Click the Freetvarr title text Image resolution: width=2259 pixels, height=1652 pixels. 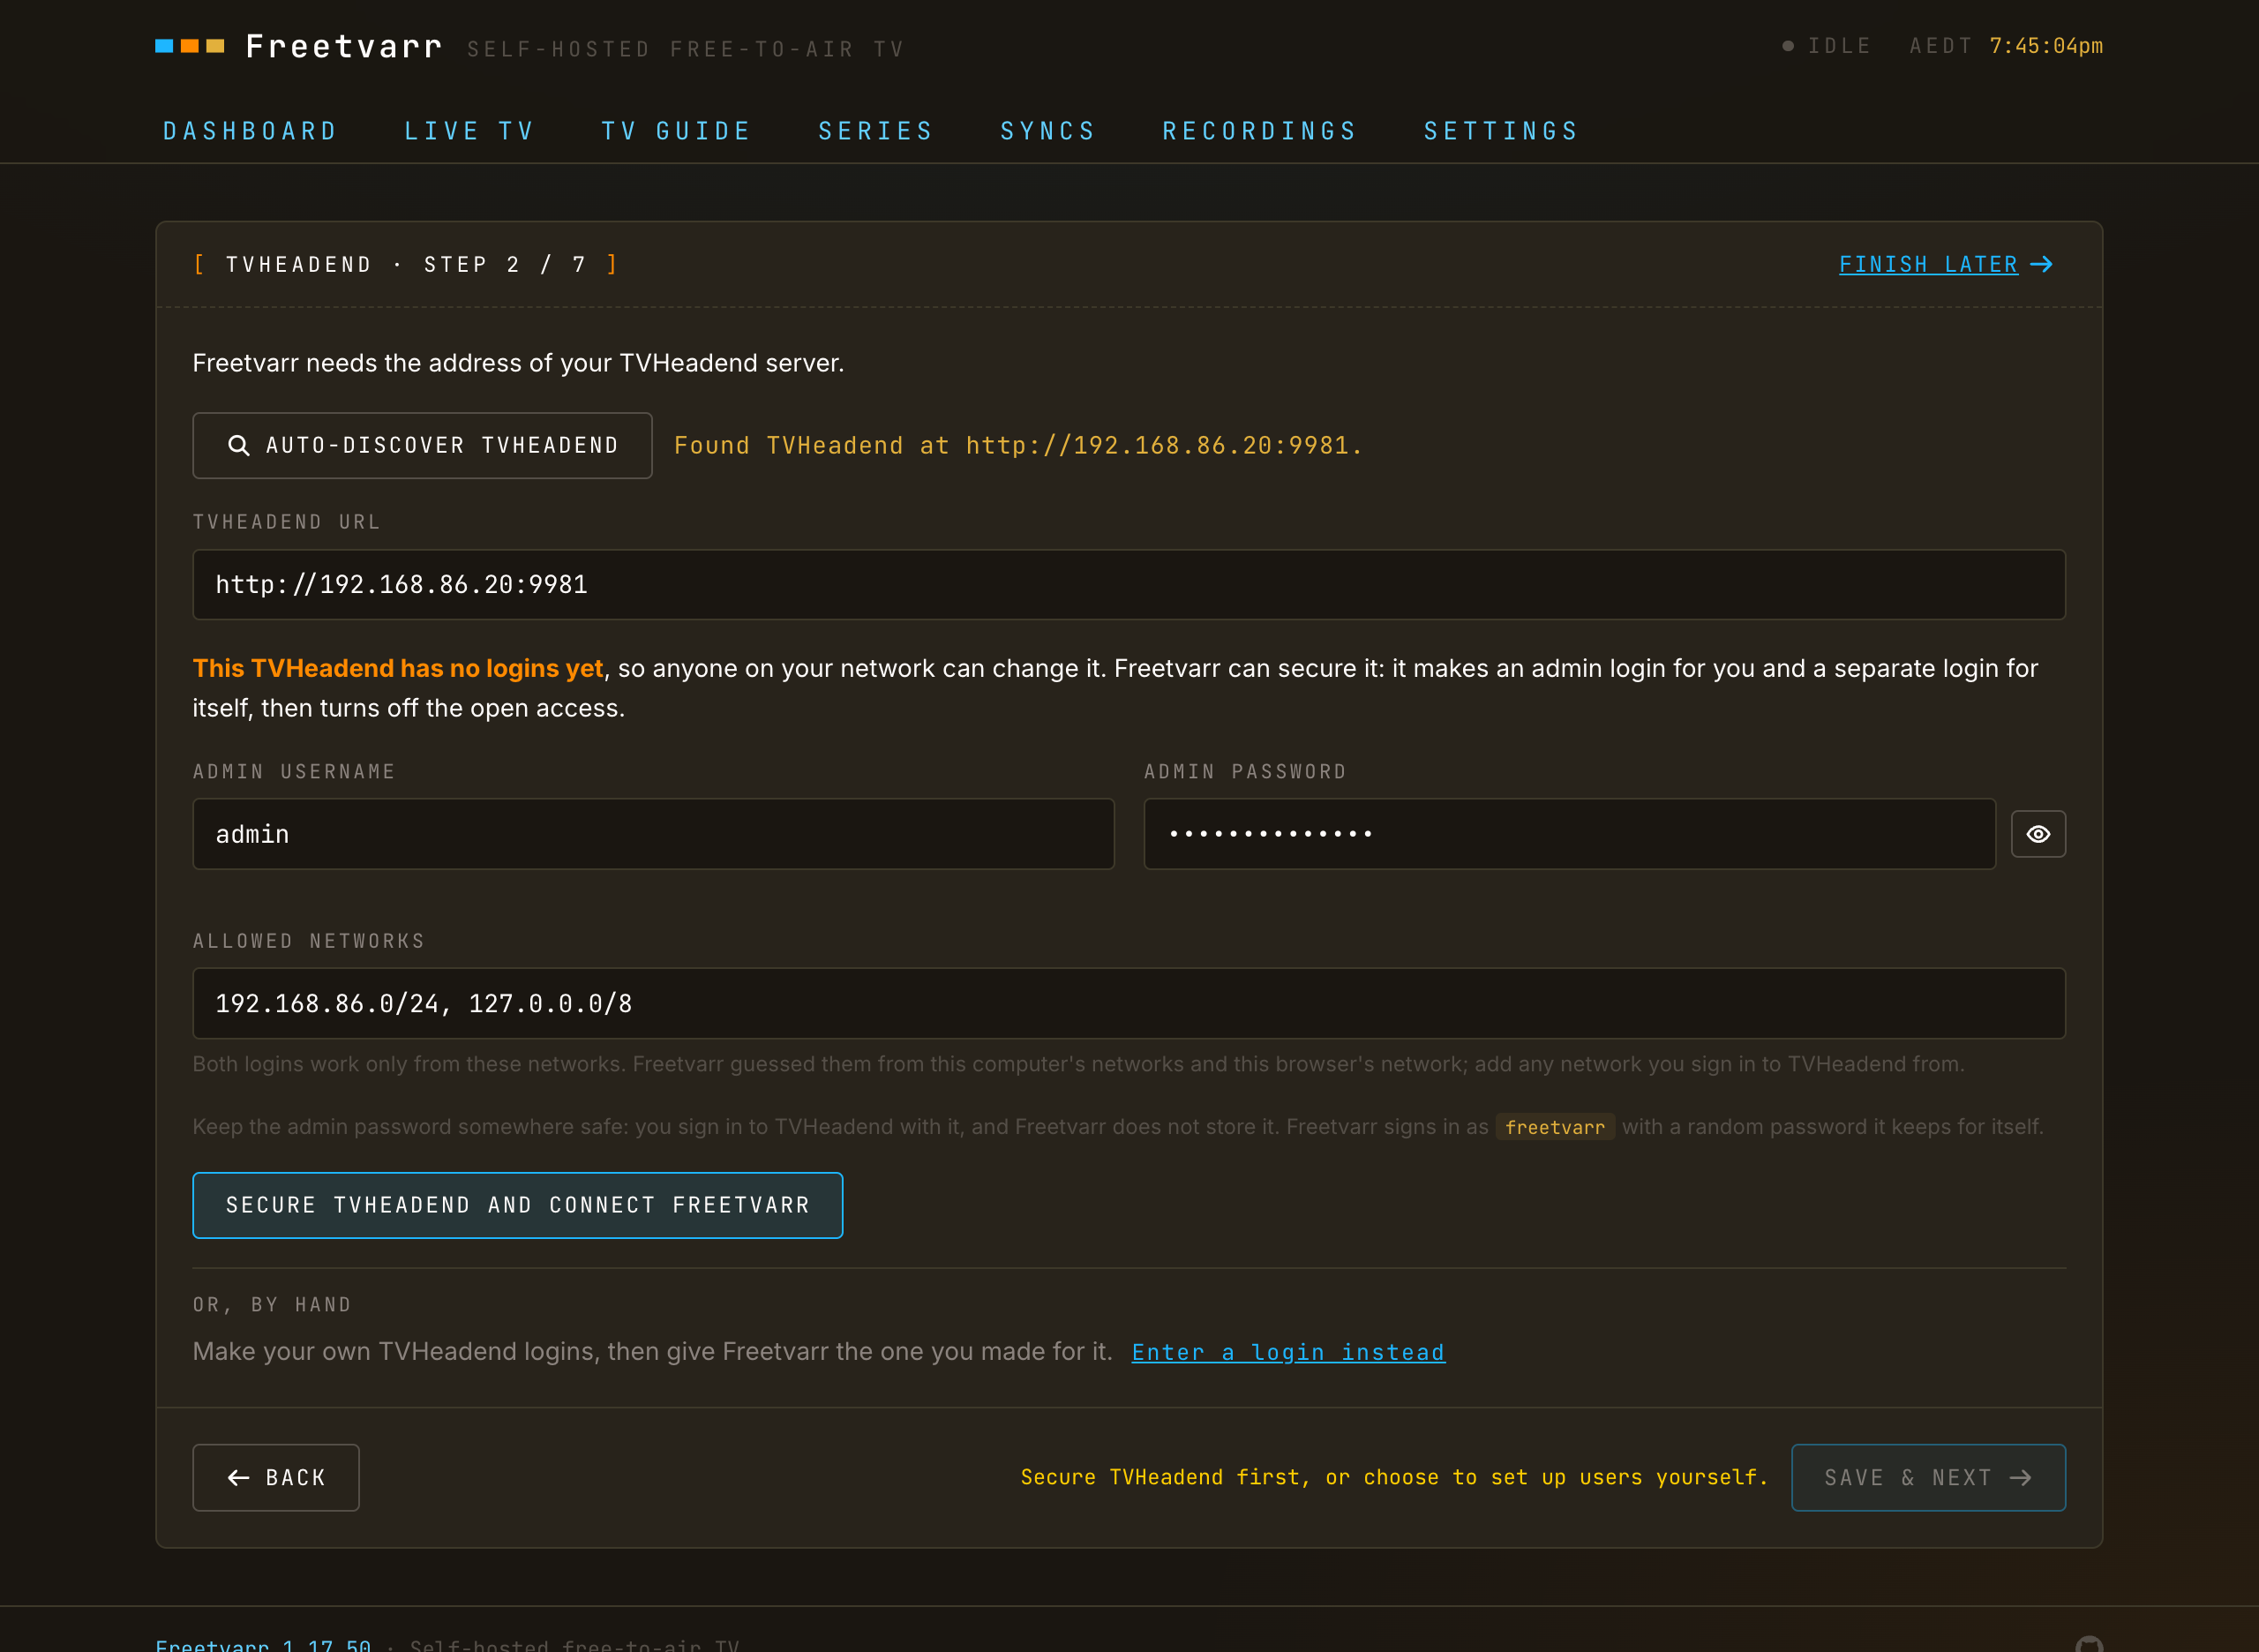click(344, 46)
